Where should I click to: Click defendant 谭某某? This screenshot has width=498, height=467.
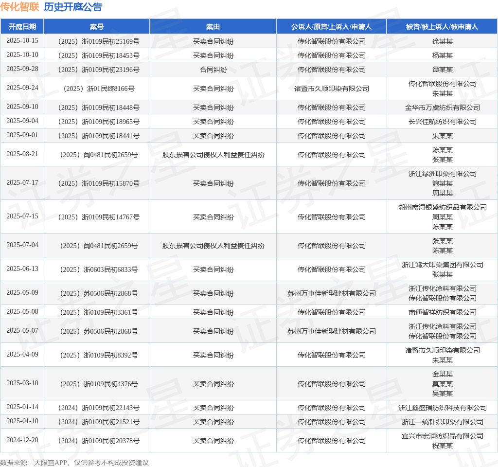(x=442, y=70)
